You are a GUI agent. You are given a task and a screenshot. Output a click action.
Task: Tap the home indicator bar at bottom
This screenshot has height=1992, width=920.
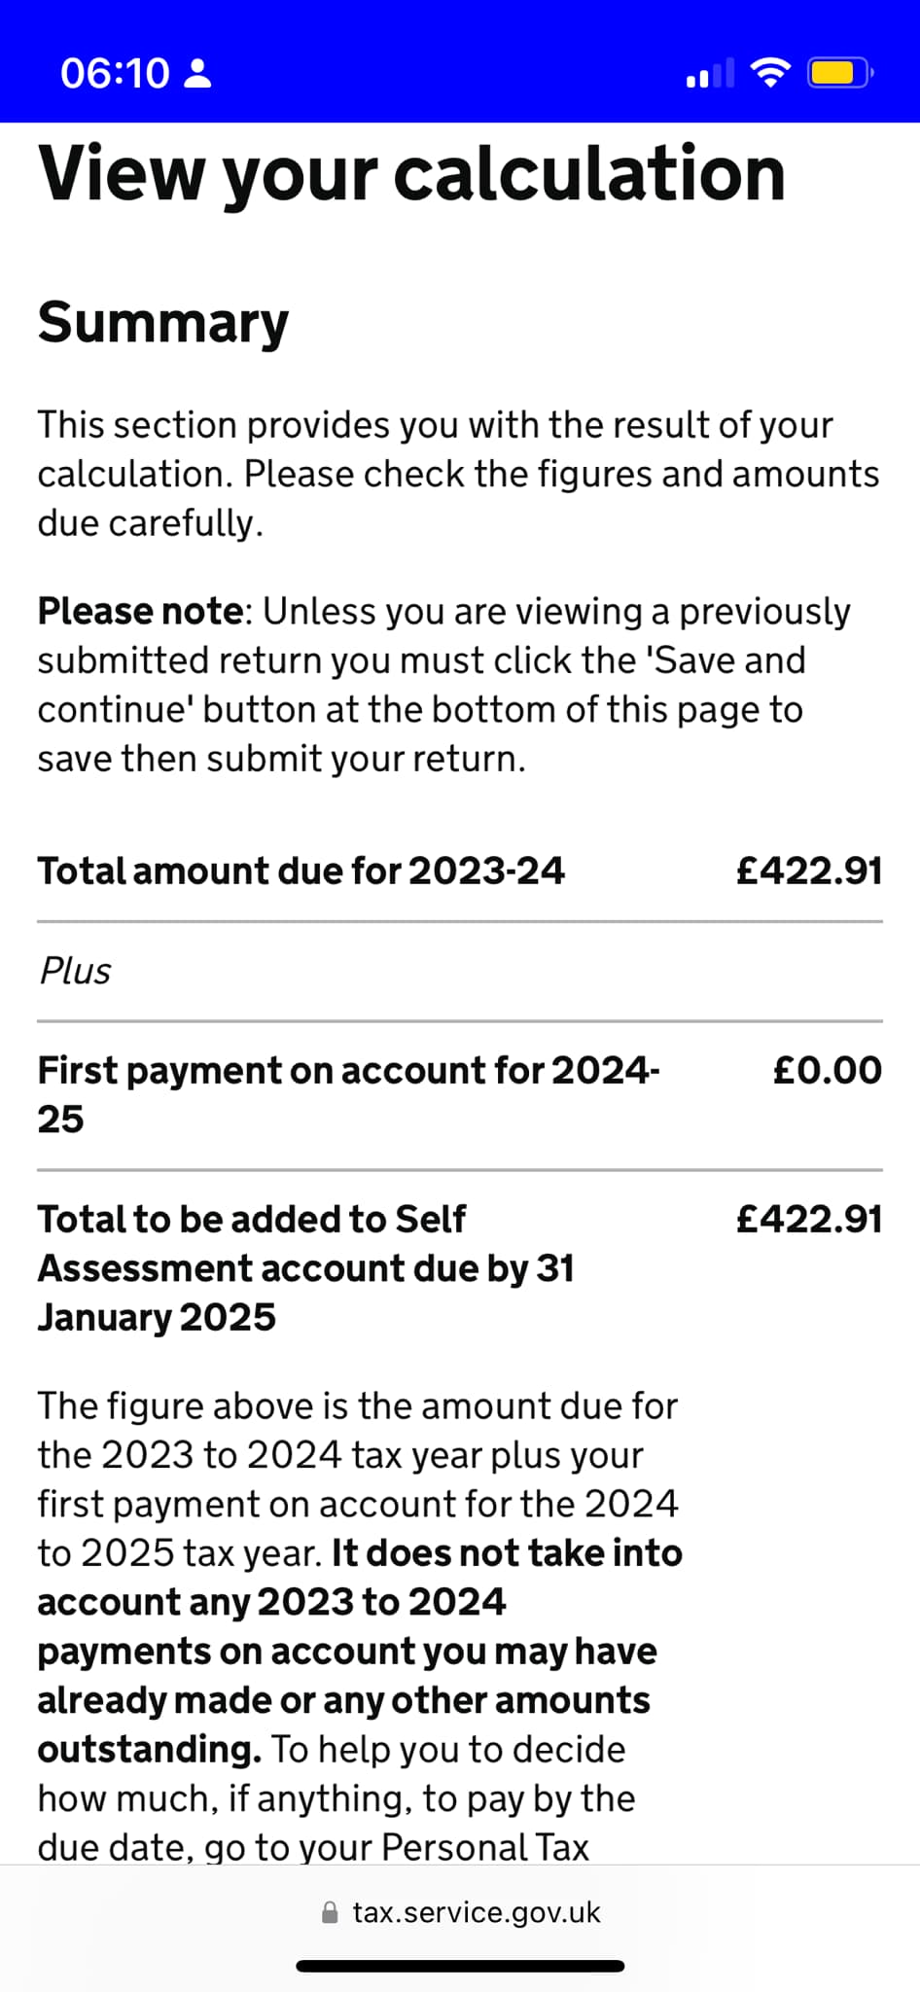pos(460,1966)
